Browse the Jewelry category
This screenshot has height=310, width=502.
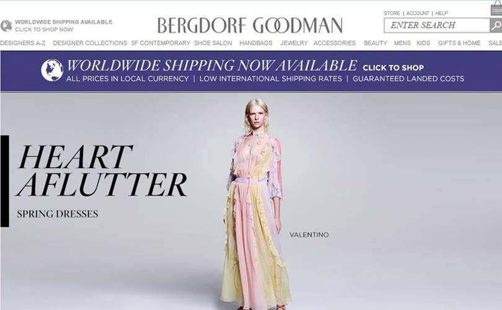[x=294, y=43]
